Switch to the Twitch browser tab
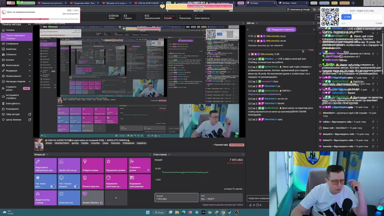 click(x=261, y=3)
